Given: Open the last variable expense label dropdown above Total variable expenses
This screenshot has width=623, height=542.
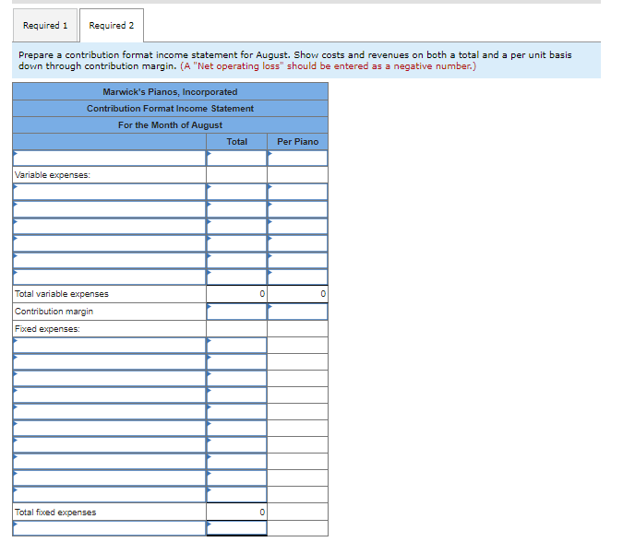Looking at the screenshot, I should pos(109,277).
